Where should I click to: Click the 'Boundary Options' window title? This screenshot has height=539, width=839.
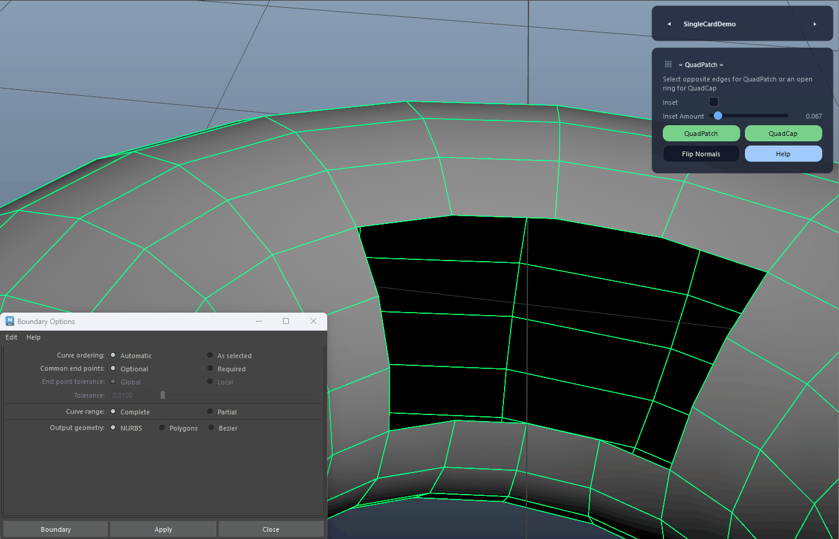pos(46,322)
